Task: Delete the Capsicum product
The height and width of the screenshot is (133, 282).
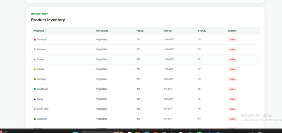Action: [232, 119]
